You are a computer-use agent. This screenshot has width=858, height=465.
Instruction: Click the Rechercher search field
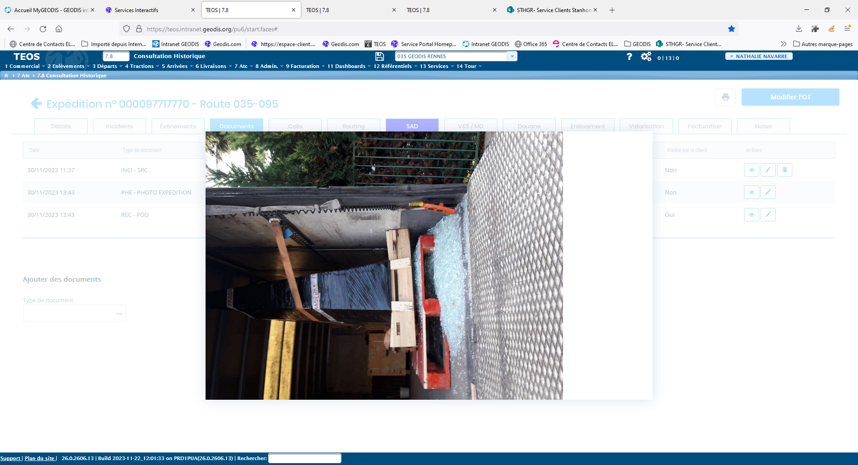pyautogui.click(x=304, y=458)
